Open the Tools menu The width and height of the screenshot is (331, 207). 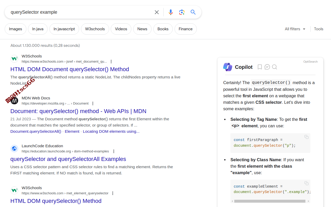click(319, 29)
